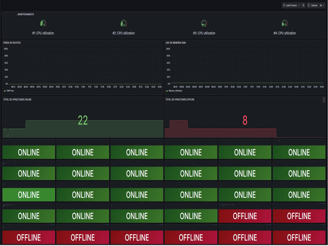
Task: Click the #2 CPU utilization gauge
Action: (123, 24)
